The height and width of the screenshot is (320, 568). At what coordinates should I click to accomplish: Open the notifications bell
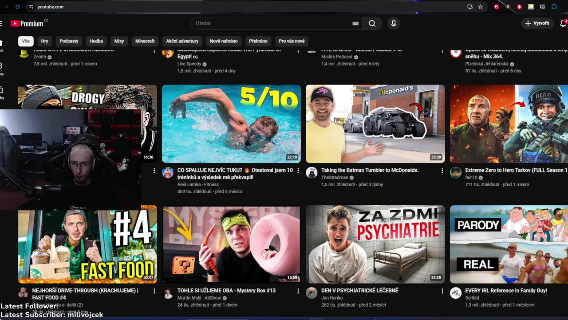coord(563,23)
